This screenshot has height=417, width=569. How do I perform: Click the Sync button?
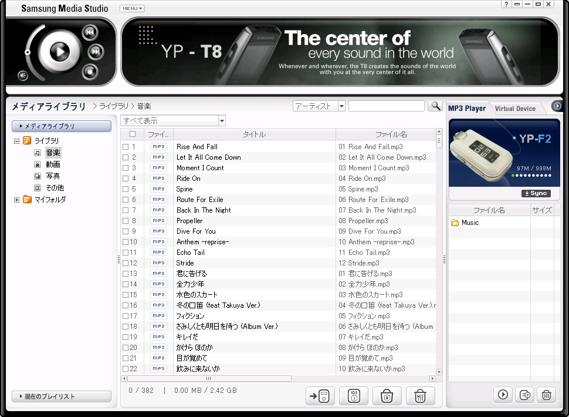[536, 193]
